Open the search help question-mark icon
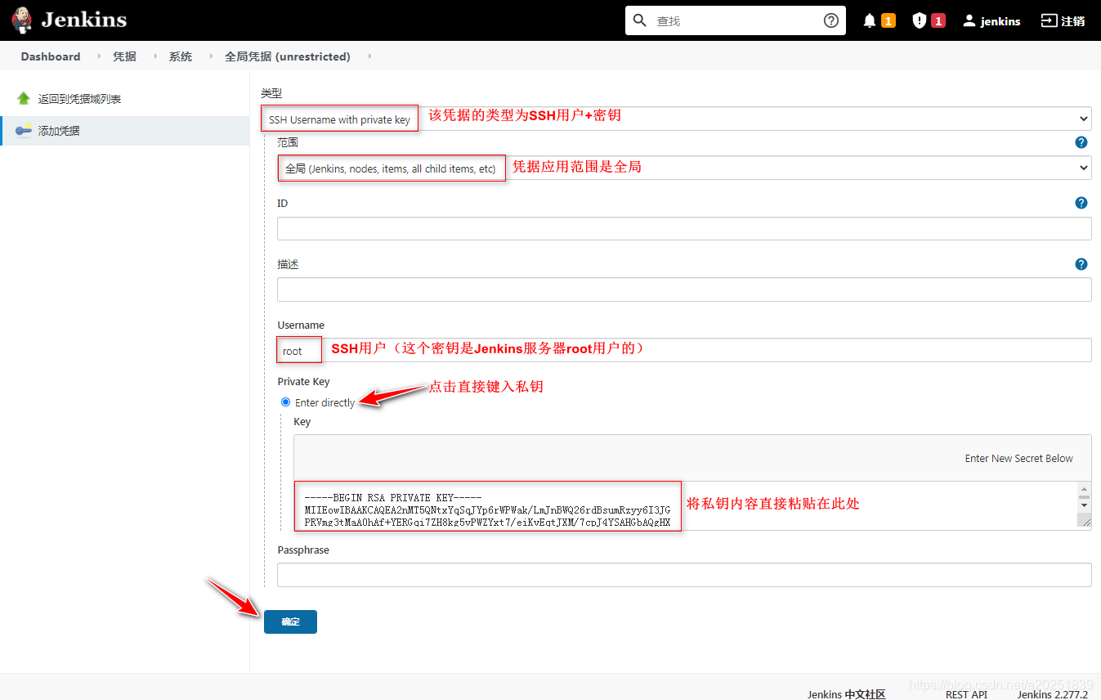Image resolution: width=1101 pixels, height=700 pixels. [x=831, y=20]
